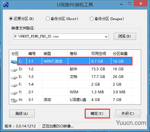150x132 pixels.
Task: Click the 浏览 (B) browse button
Action: point(125,36)
